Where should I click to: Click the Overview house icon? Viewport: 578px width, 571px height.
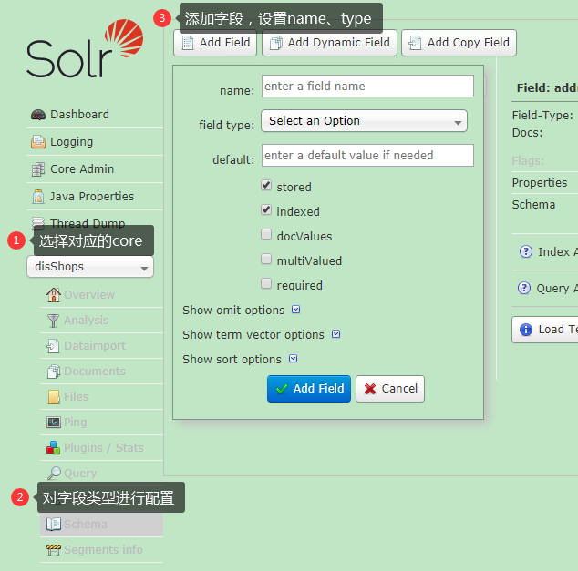click(x=54, y=295)
